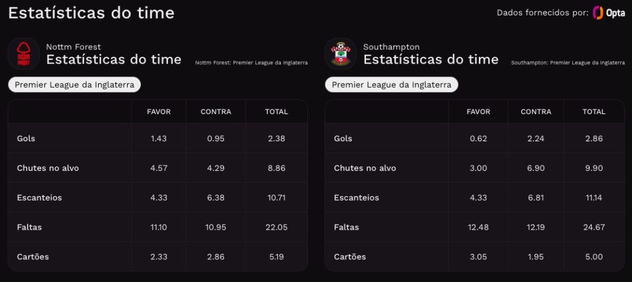Select the Cartões row in Southampton table
Image resolution: width=632 pixels, height=282 pixels.
pos(475,257)
